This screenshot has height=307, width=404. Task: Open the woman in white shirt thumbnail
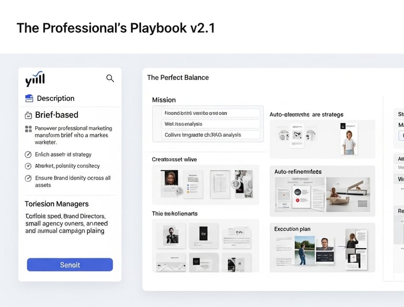[349, 139]
